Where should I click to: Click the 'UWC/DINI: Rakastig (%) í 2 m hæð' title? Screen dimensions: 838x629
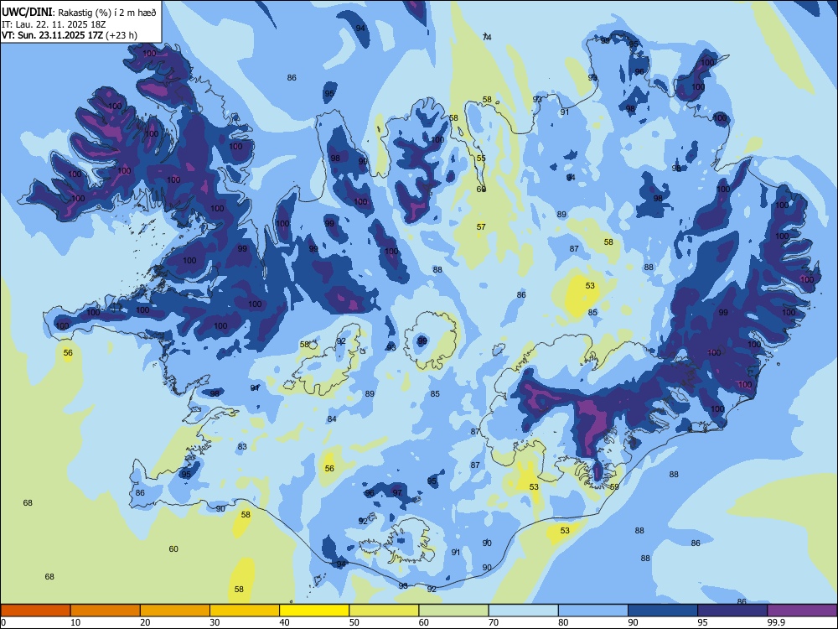coord(79,13)
